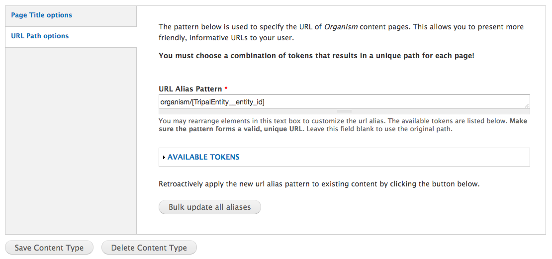
Task: Expand the Available Tokens disclosure triangle
Action: [x=164, y=158]
